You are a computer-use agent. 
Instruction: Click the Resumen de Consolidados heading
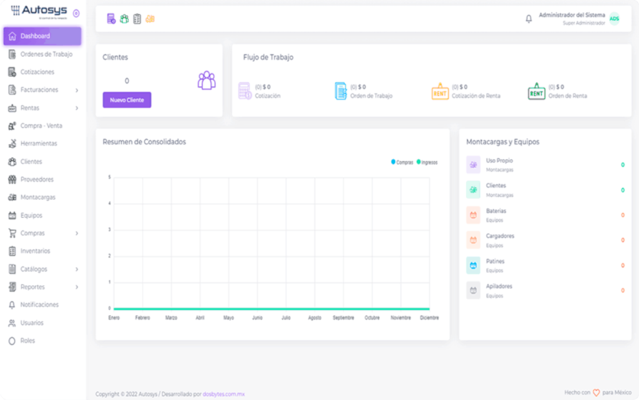pyautogui.click(x=144, y=142)
